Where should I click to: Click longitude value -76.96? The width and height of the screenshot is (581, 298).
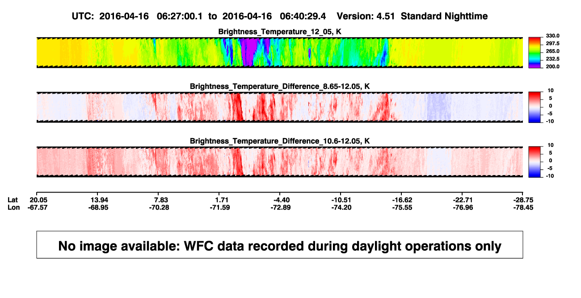pyautogui.click(x=462, y=207)
